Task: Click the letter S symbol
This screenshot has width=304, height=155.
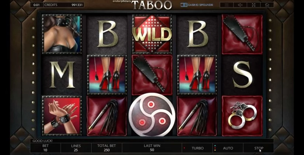Action: click(x=242, y=75)
